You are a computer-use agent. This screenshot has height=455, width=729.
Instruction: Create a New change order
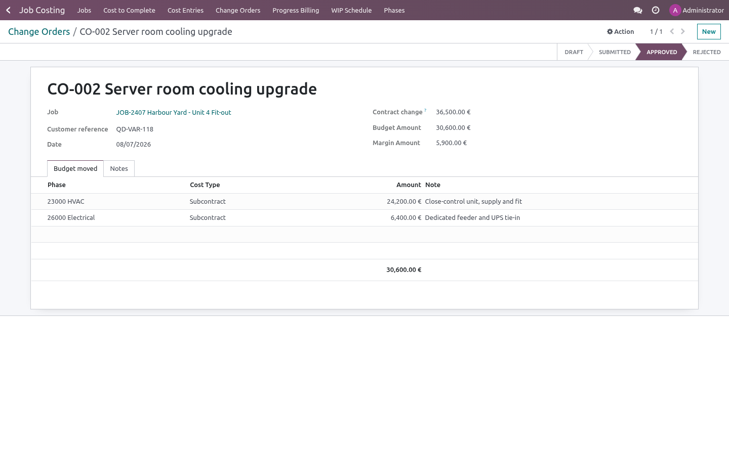tap(709, 31)
